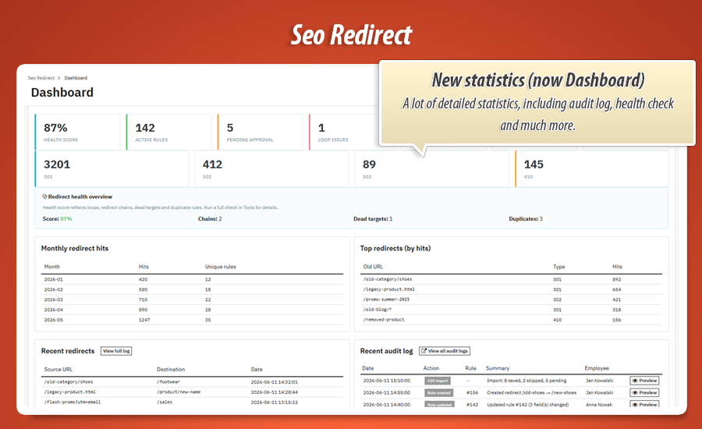Click the /footwear destination cell

(x=168, y=382)
